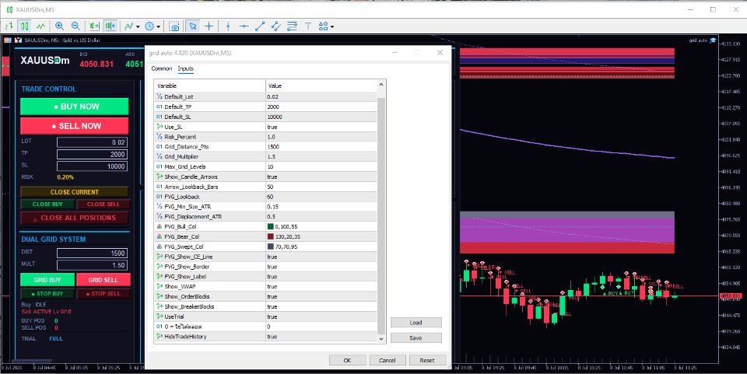Image resolution: width=747 pixels, height=374 pixels.
Task: Switch to the Inputs tab
Action: [186, 68]
